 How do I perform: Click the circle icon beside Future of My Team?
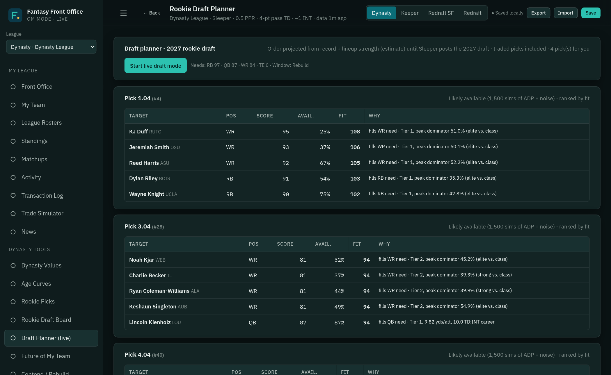pos(13,356)
